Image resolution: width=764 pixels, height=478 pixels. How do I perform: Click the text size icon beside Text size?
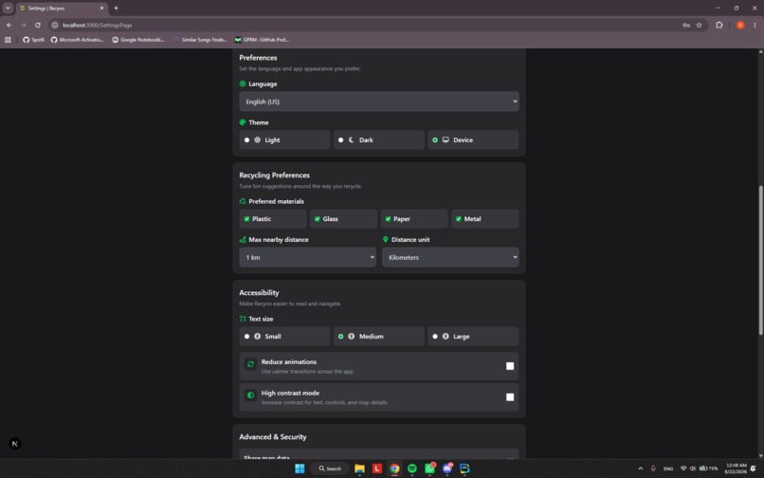(x=243, y=319)
